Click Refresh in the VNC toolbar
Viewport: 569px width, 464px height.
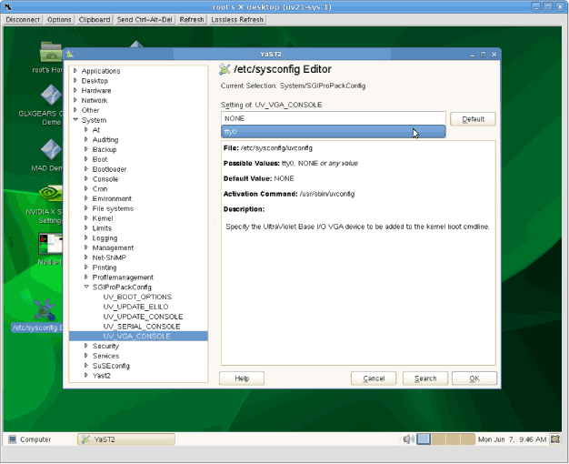pos(192,20)
